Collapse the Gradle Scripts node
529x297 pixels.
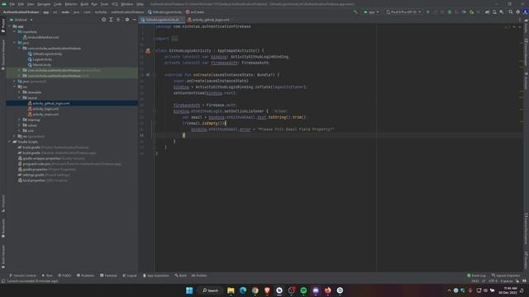(x=9, y=142)
